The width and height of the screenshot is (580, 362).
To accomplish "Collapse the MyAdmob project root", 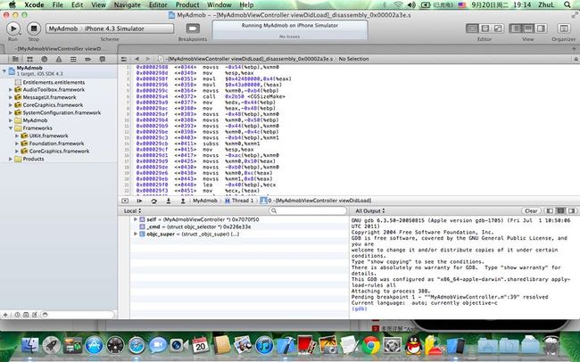I will [4, 70].
